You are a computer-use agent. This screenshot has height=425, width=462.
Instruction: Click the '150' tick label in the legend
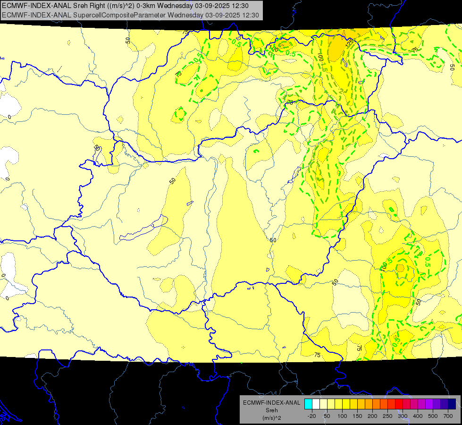357,416
